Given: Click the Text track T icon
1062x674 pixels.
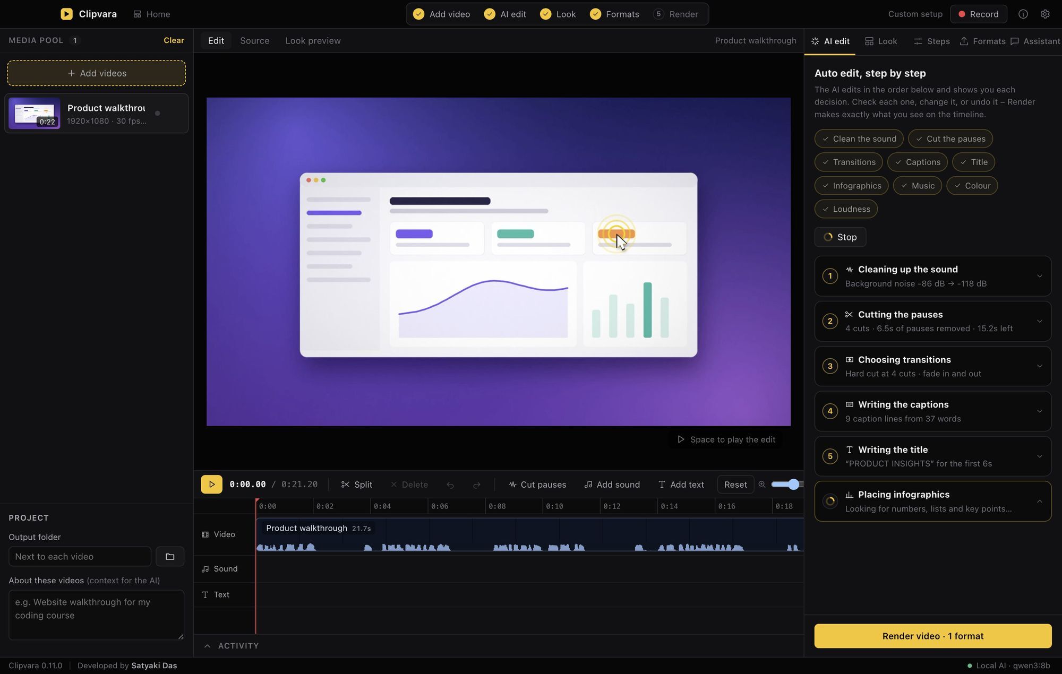Looking at the screenshot, I should (x=205, y=595).
